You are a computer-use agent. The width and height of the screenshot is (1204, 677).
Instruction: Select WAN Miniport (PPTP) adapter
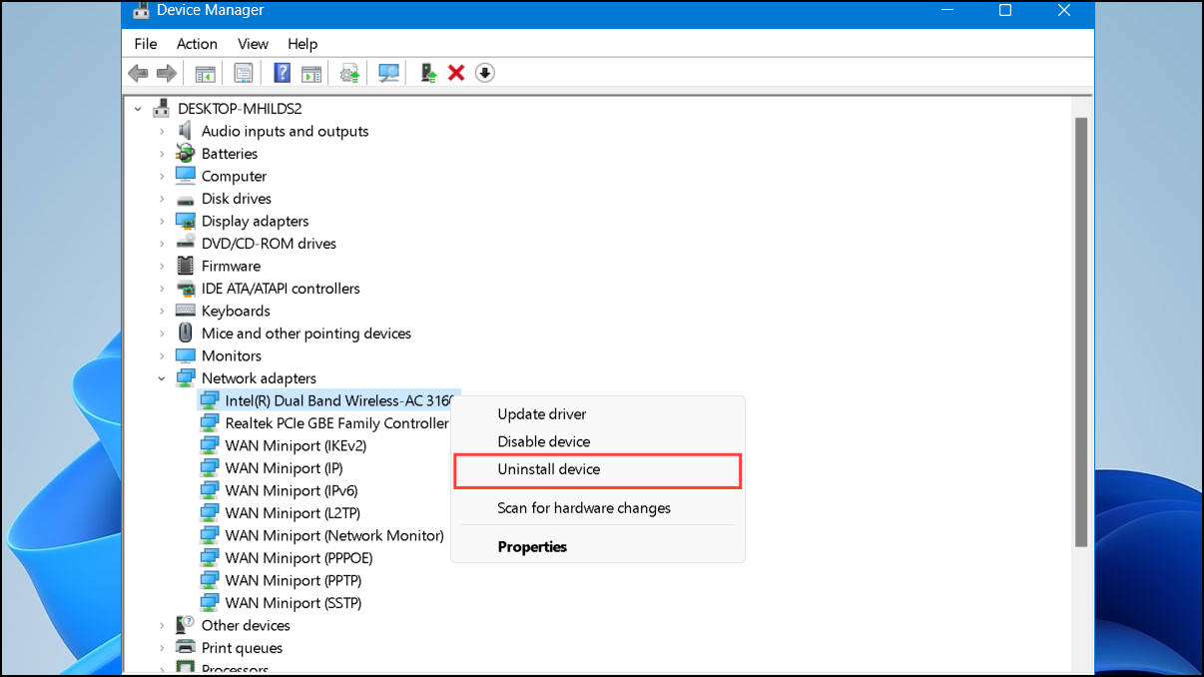(x=294, y=580)
